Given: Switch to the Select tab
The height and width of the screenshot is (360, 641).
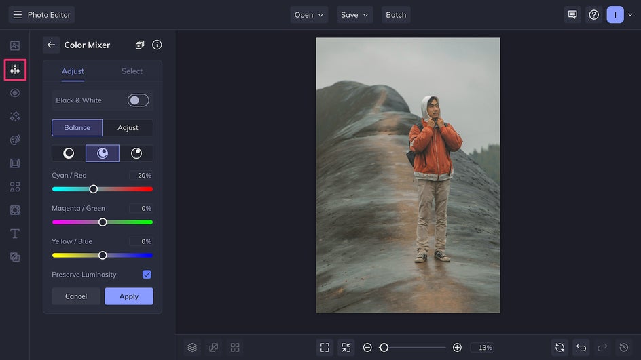Looking at the screenshot, I should coord(132,71).
